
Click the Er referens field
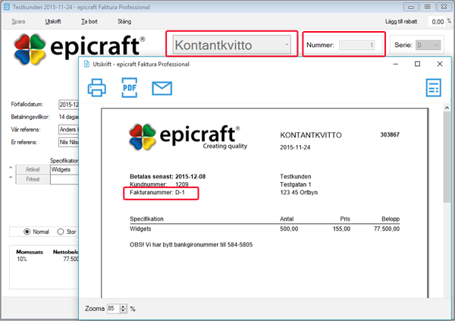[x=69, y=142]
